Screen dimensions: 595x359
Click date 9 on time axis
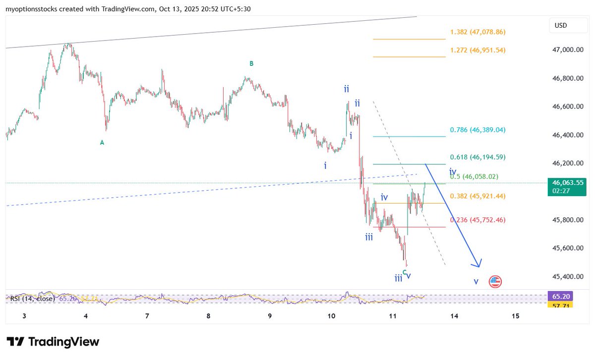270,316
